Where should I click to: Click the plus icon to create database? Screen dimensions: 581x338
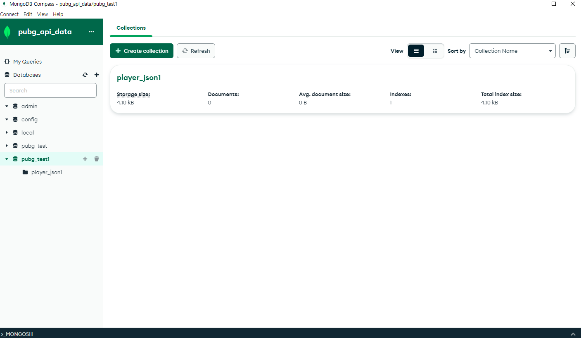coord(97,75)
